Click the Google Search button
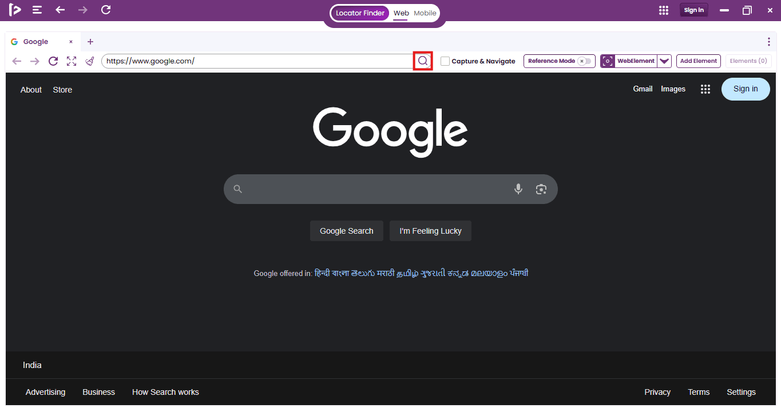This screenshot has height=408, width=781. (347, 231)
